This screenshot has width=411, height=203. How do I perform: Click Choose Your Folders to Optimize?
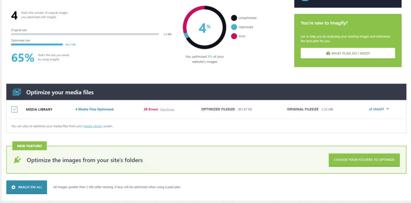(x=364, y=160)
